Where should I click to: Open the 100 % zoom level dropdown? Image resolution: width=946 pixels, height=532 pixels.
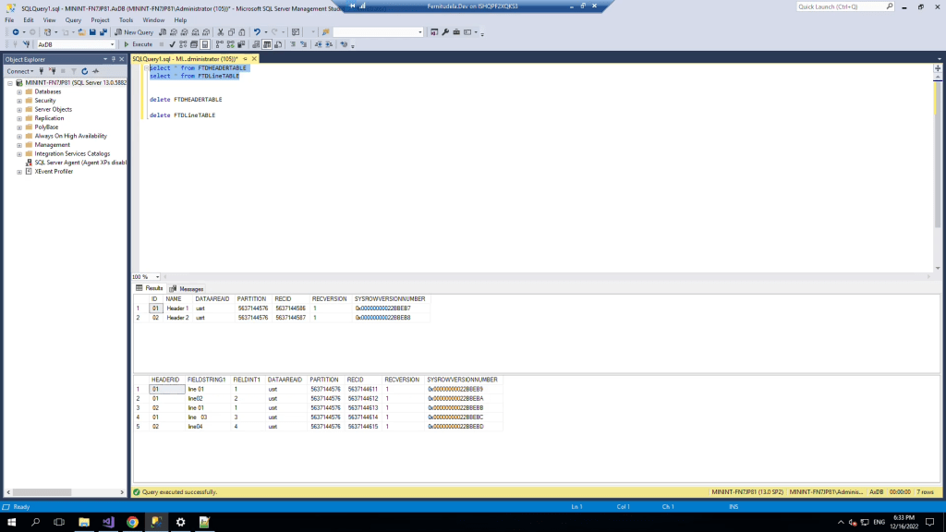click(x=157, y=277)
